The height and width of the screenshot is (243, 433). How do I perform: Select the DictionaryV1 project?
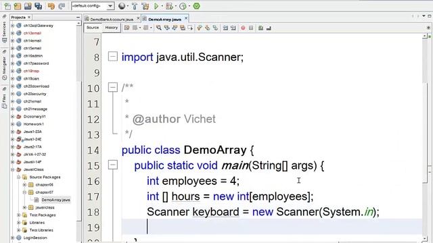click(35, 117)
